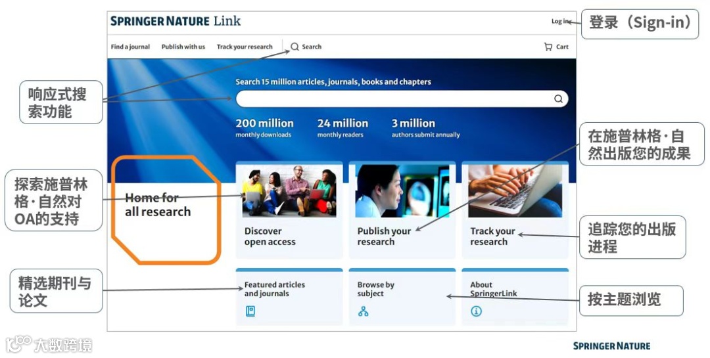Click the Springer Nature logo at slide bottom
The height and width of the screenshot is (358, 710).
(612, 346)
